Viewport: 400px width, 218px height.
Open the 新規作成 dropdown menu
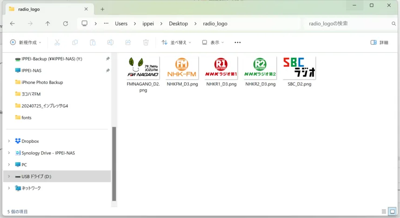[26, 43]
